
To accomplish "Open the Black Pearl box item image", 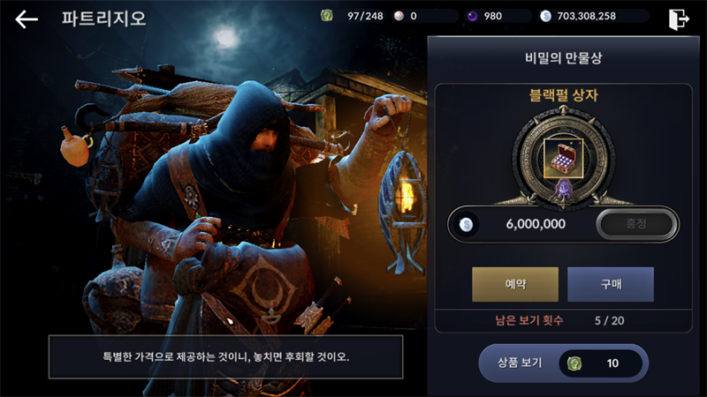I will [563, 158].
